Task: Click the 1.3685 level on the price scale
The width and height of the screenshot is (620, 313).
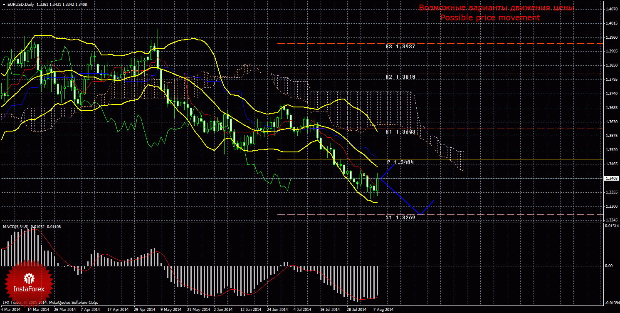Action: (612, 108)
